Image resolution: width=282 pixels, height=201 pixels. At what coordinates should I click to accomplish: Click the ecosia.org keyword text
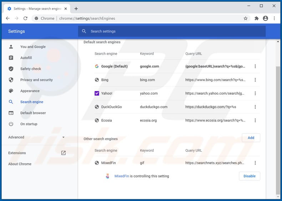[148, 120]
